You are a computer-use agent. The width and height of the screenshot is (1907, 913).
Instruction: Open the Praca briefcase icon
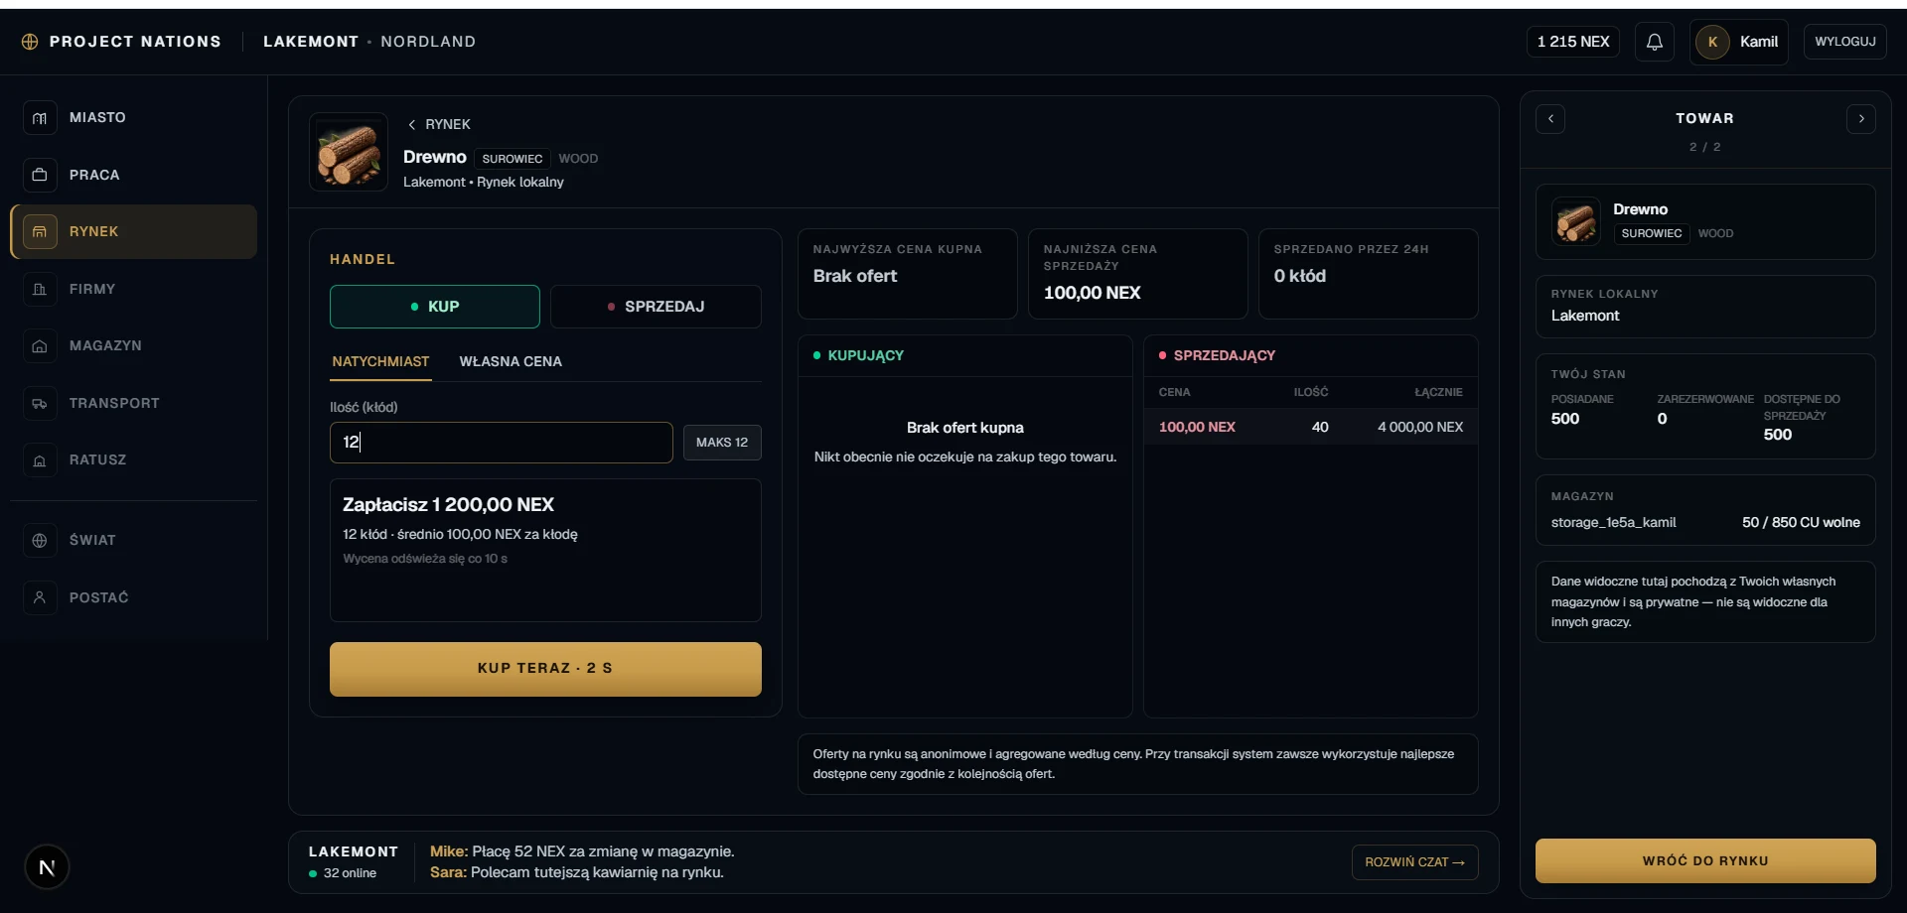click(40, 175)
